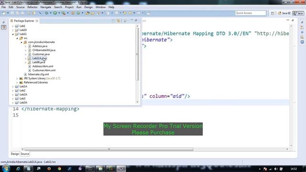Viewport: 306px width, 172px height.
Task: Click the Open Type folder icon
Action: pyautogui.click(x=87, y=13)
